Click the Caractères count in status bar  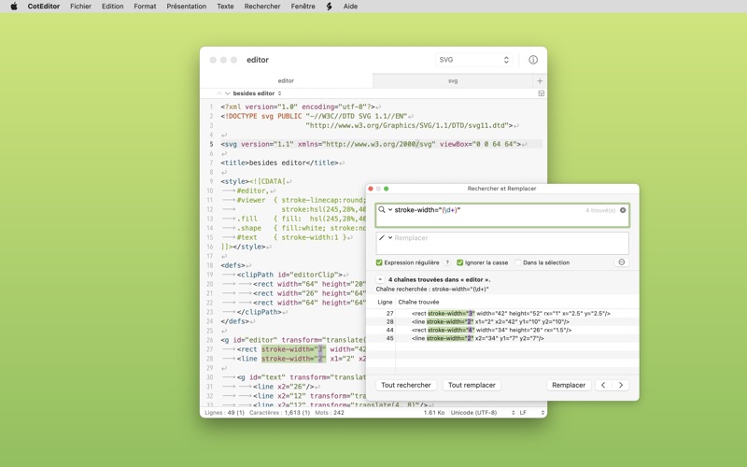279,413
